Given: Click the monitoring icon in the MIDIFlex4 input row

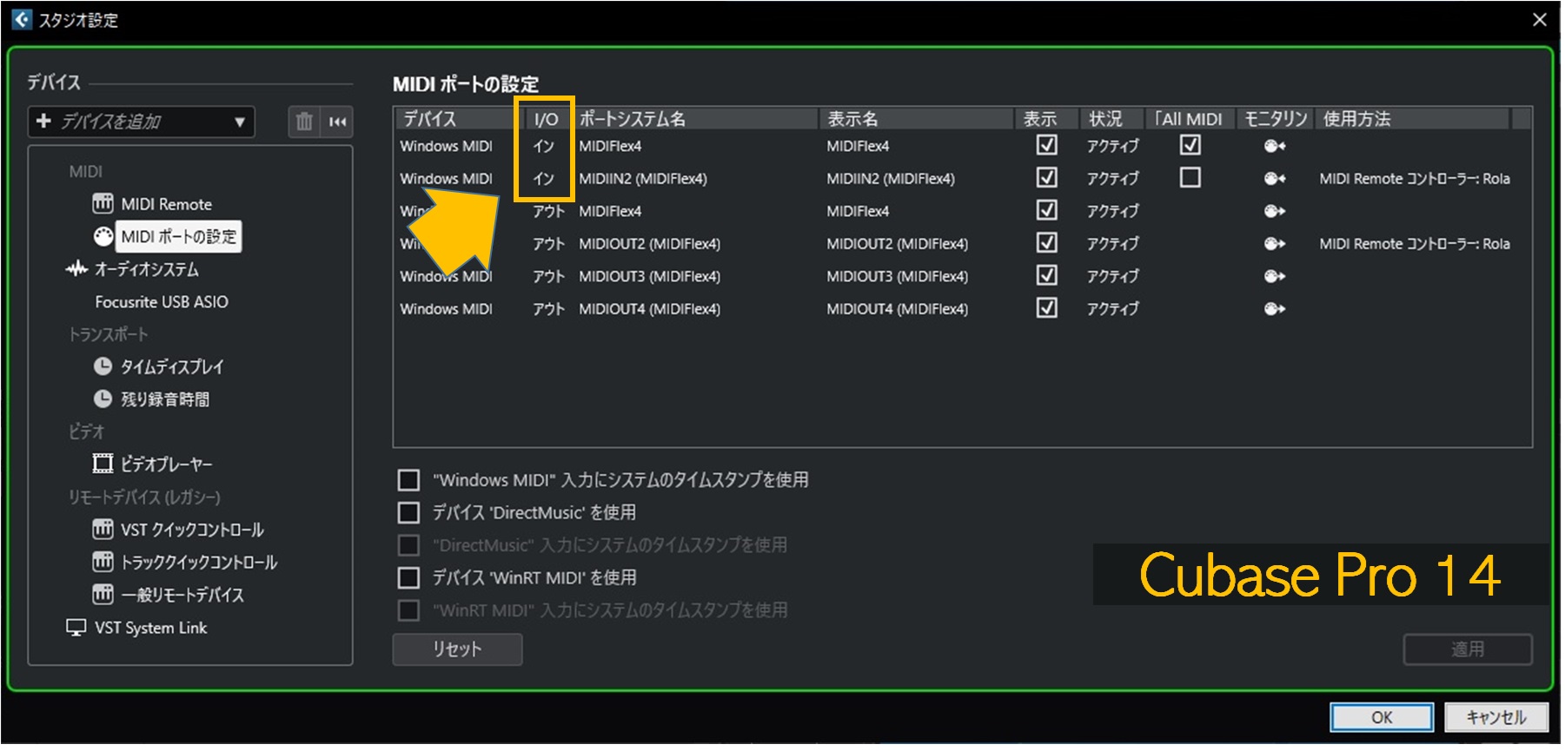Looking at the screenshot, I should click(1275, 146).
